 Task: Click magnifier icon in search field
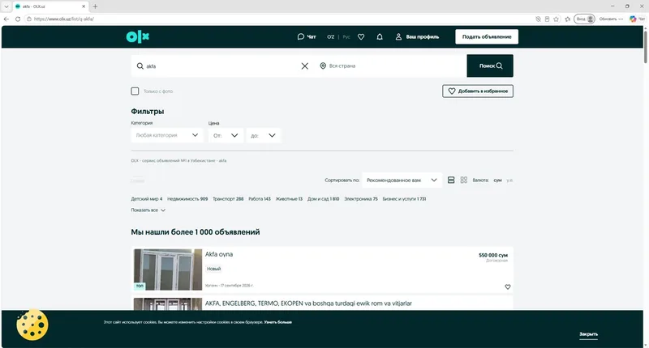pyautogui.click(x=140, y=66)
